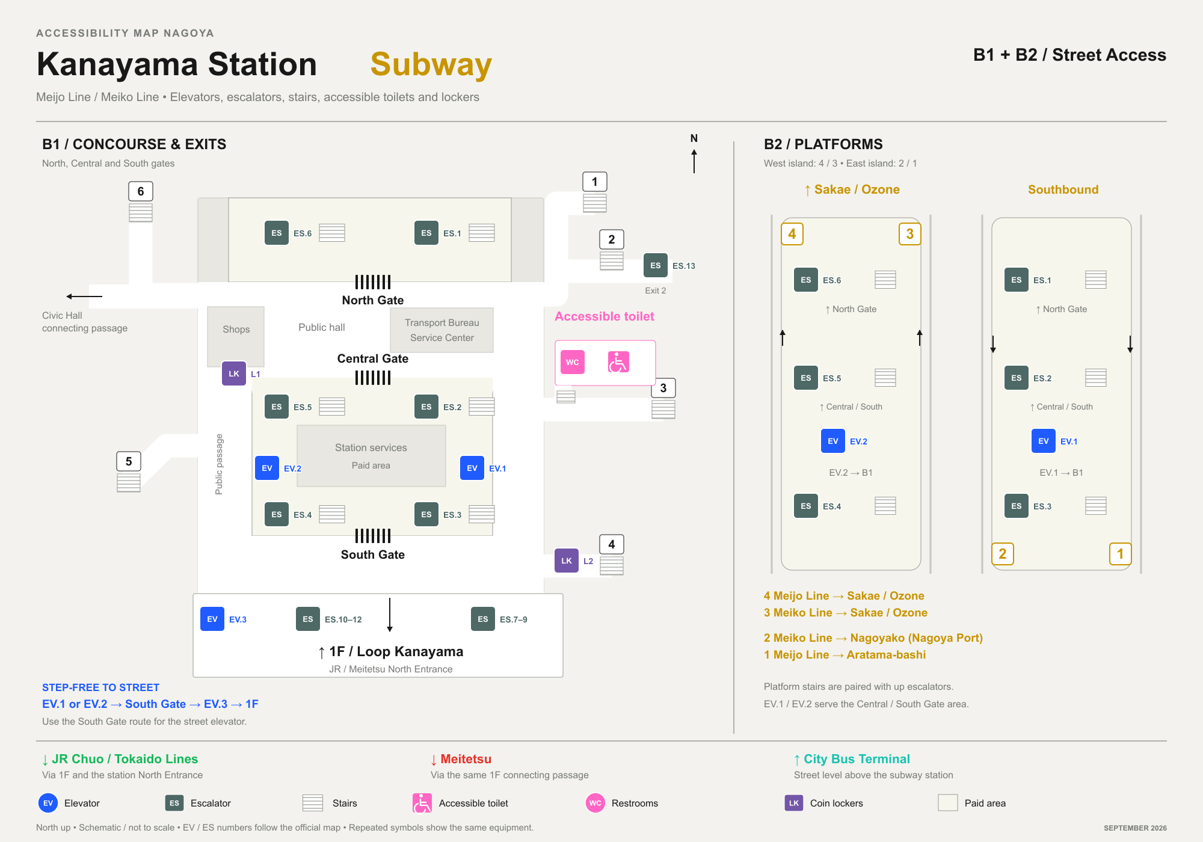Image resolution: width=1203 pixels, height=842 pixels.
Task: Click the Transport Bureau Service Center box
Action: tap(442, 330)
